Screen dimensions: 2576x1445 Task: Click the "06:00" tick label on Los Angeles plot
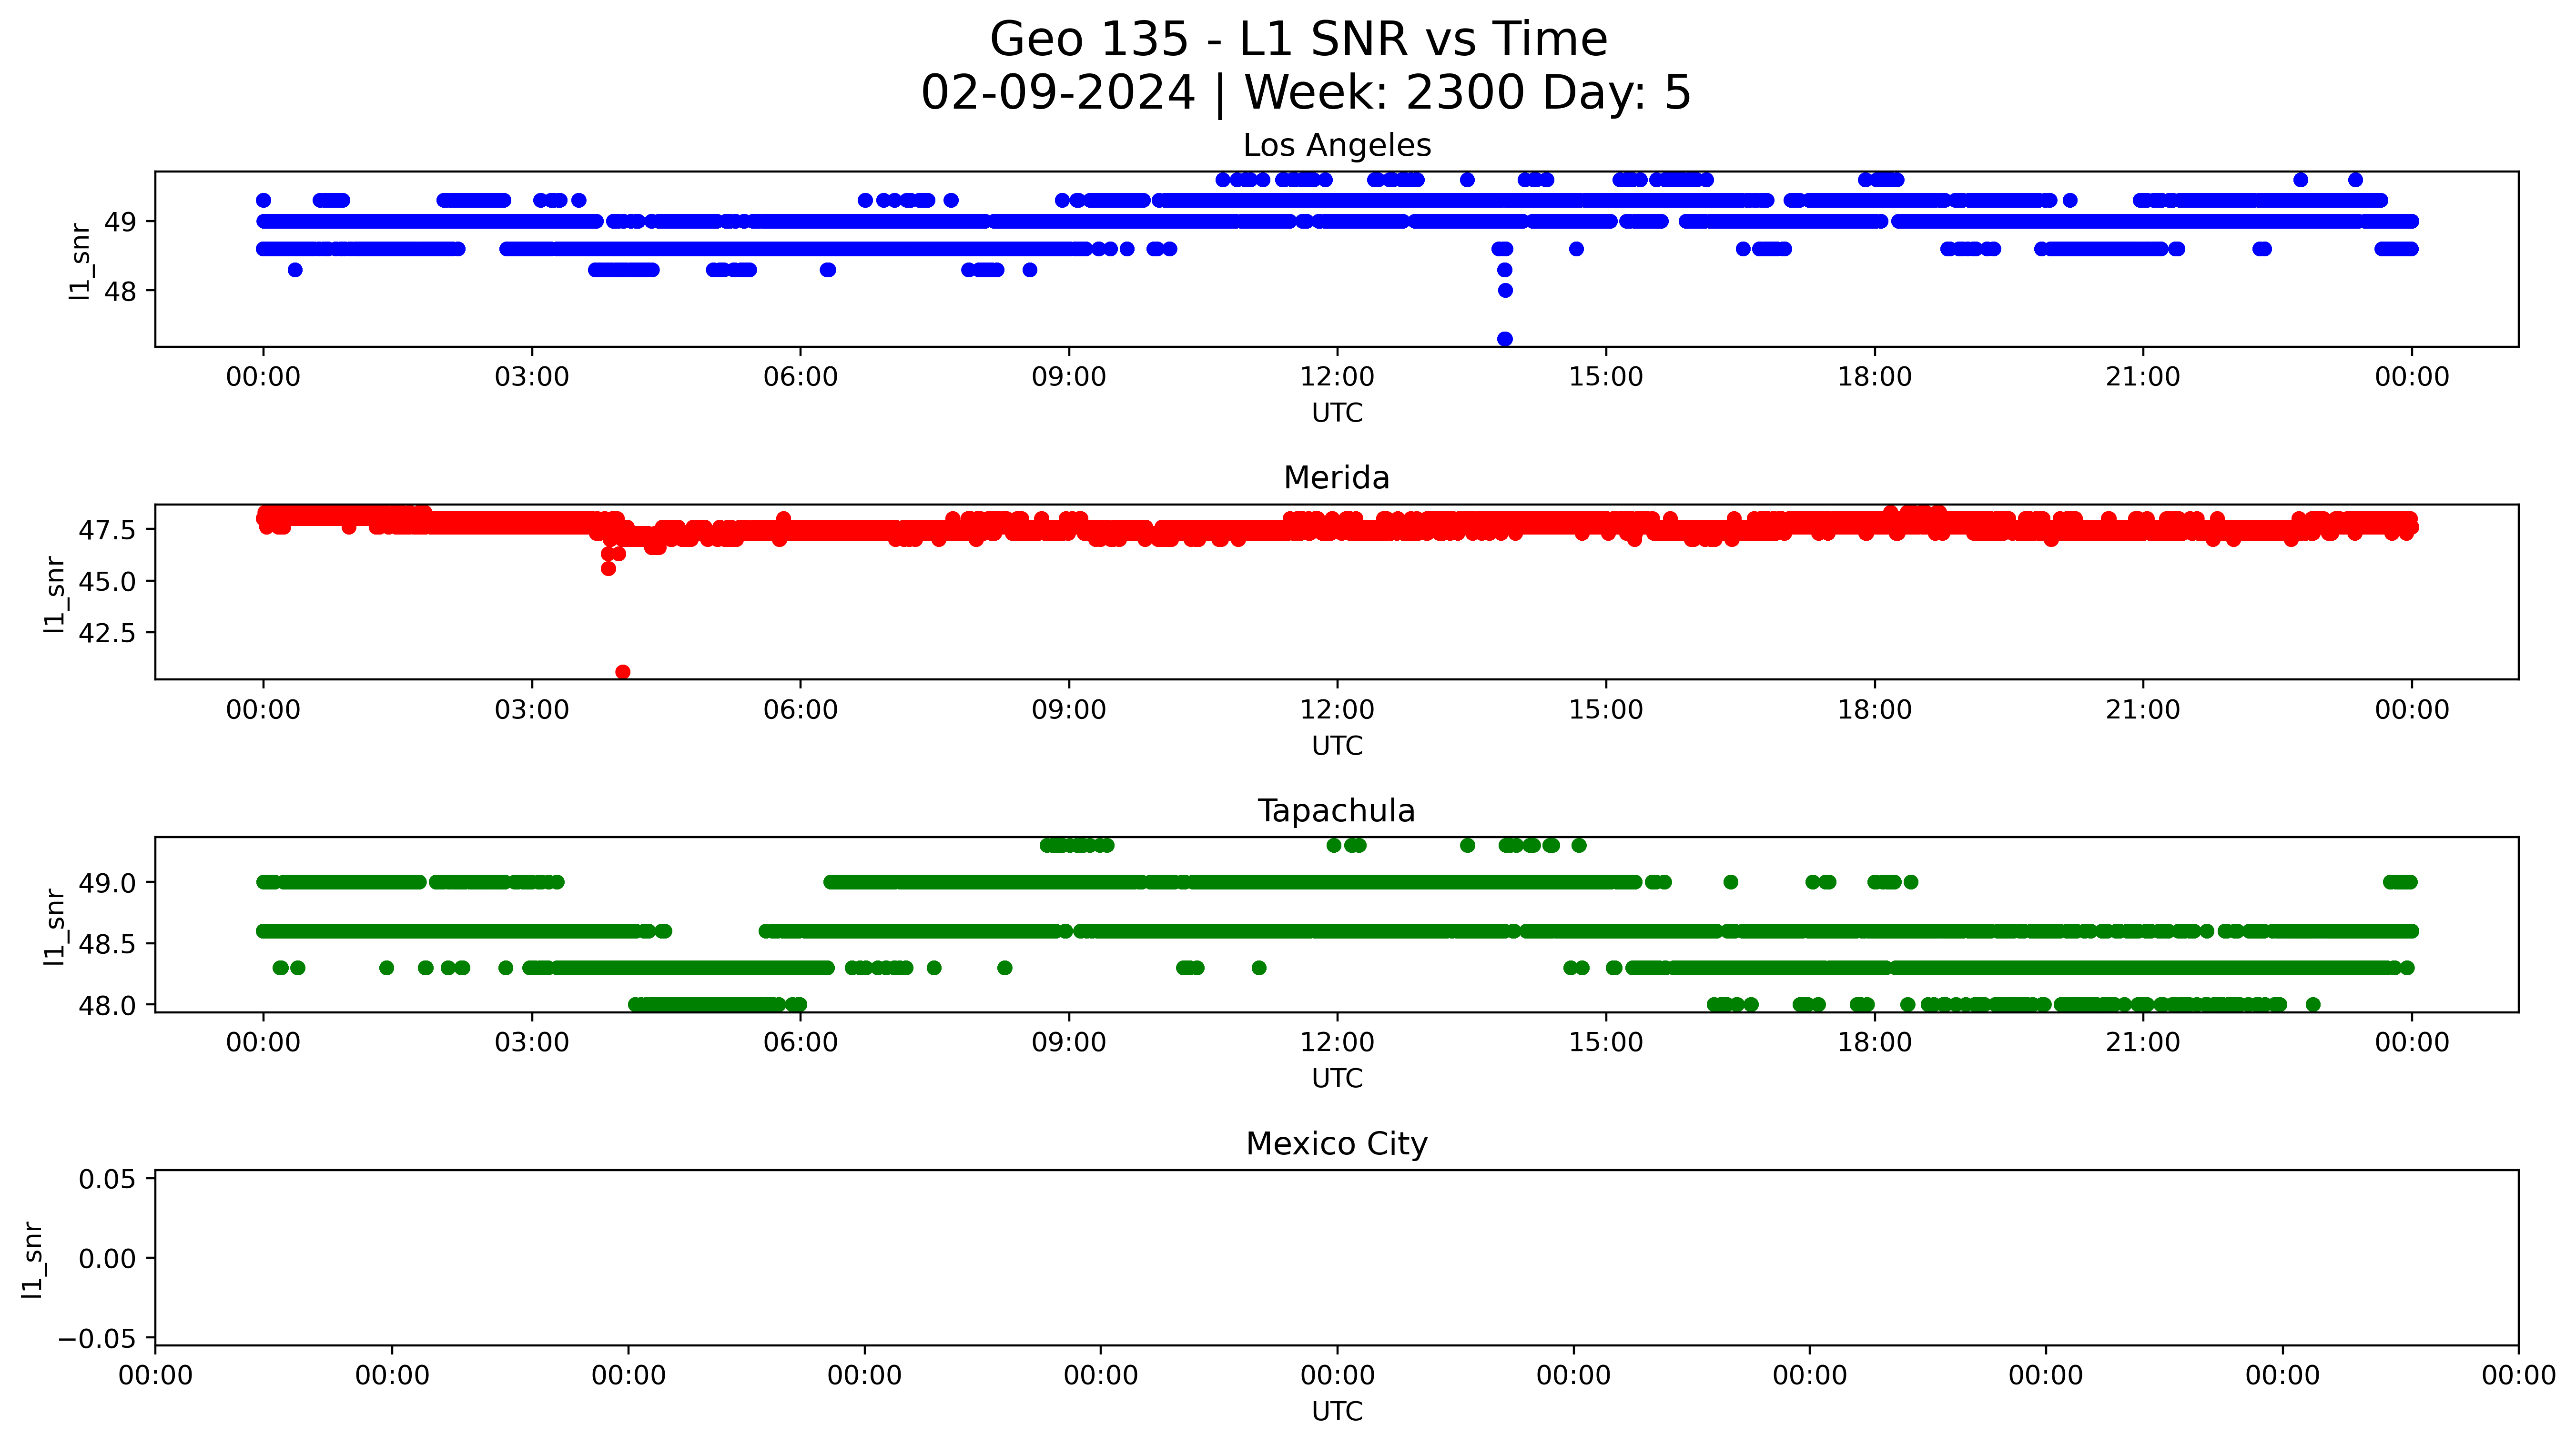click(x=800, y=377)
